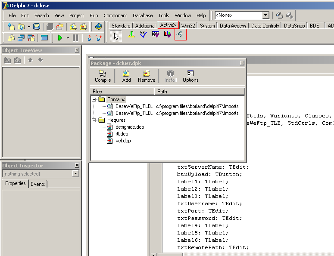Screen dimensions: 334x256
Task: Open the Search menu
Action: click(42, 15)
